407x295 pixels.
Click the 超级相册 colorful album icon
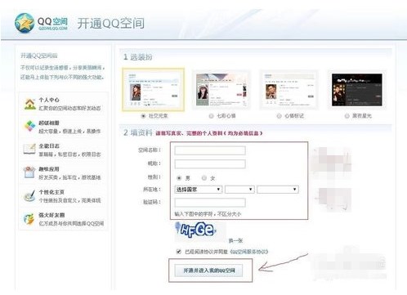(x=29, y=126)
